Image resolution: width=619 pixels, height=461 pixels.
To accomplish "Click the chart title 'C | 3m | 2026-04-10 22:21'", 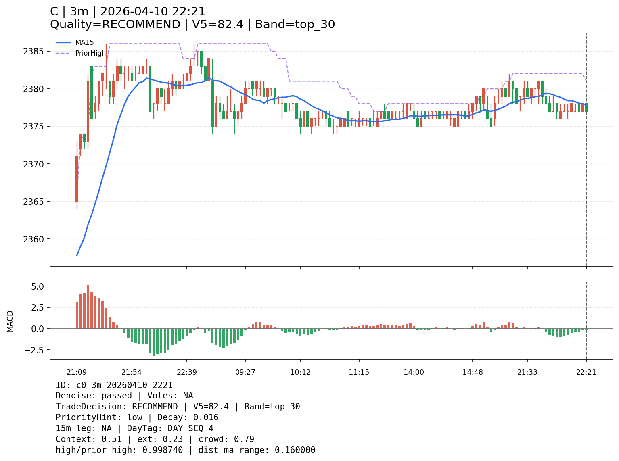I will 128,12.
